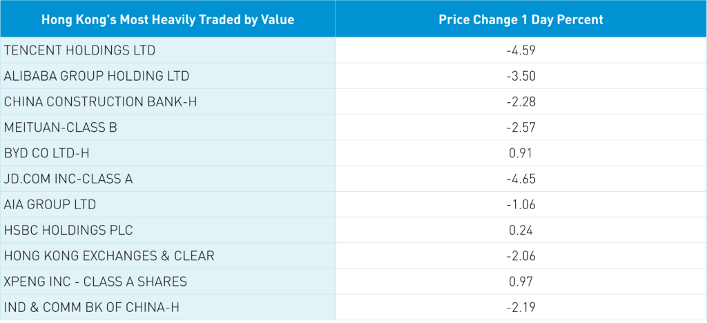Click CHINA CONSTRUCTION BANK-H stock name
707x323 pixels.
point(101,101)
